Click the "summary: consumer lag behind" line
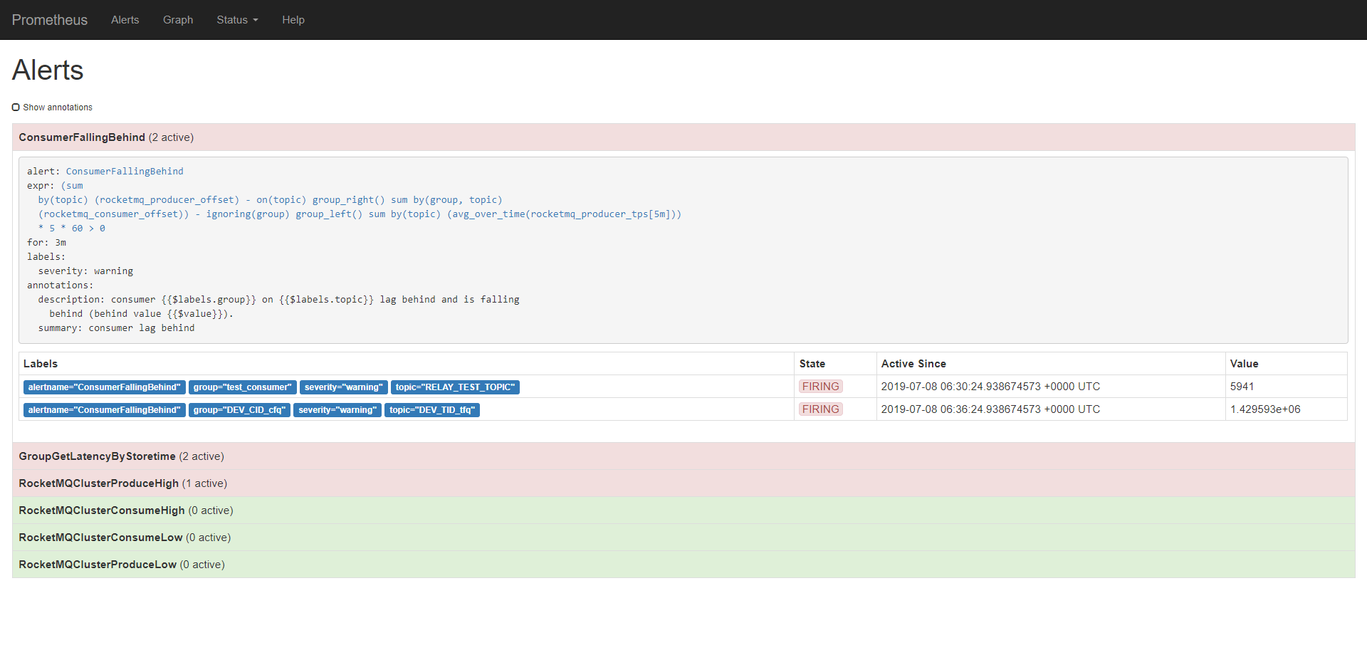 click(x=116, y=328)
